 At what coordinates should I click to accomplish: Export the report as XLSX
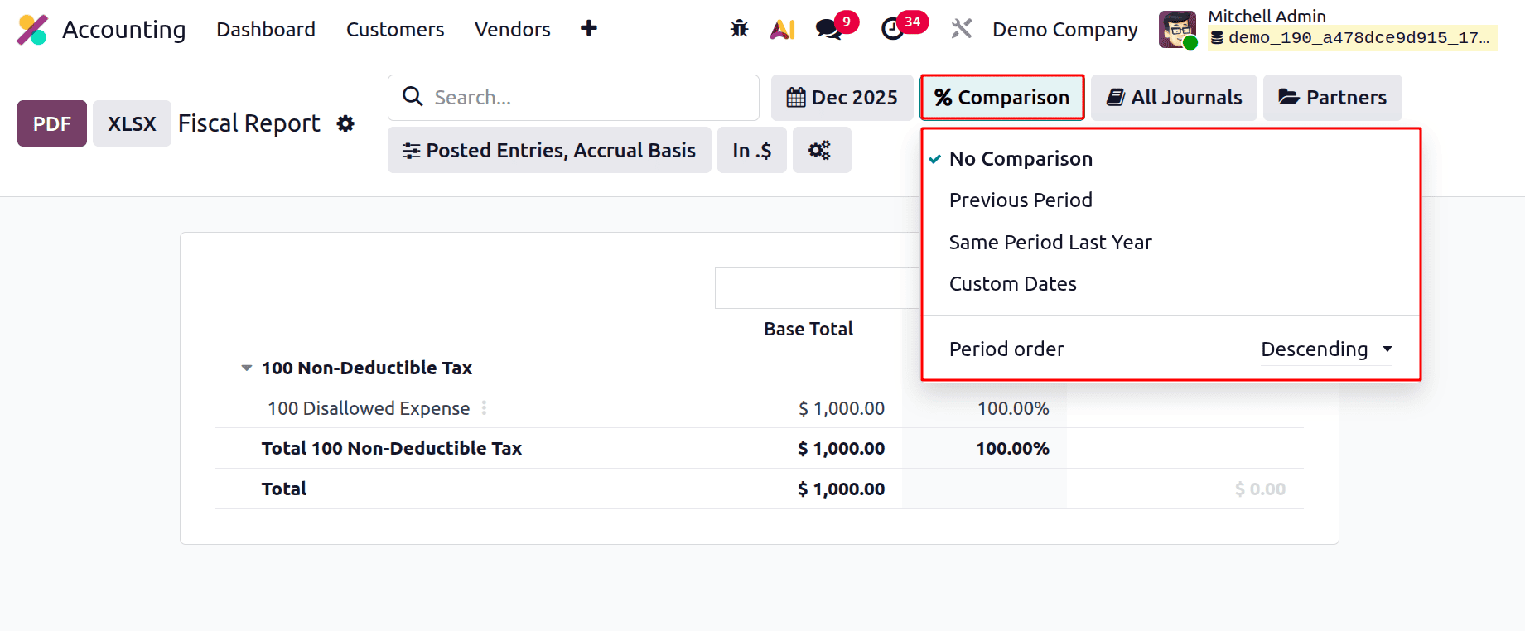point(132,123)
